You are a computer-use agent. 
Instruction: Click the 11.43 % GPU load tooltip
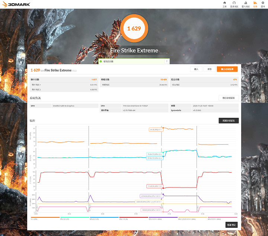[155, 186]
